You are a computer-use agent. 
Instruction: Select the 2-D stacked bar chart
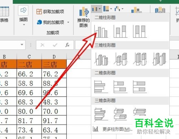(x=120, y=87)
